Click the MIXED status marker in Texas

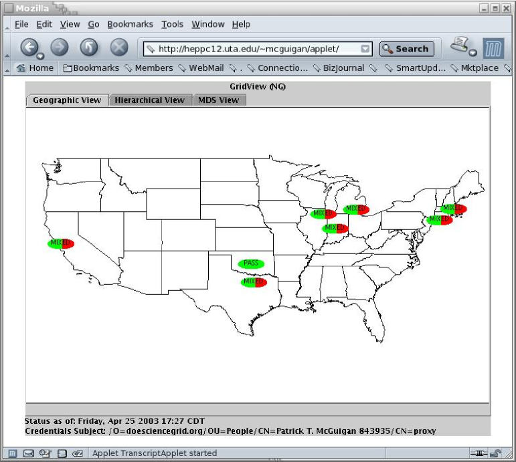(254, 281)
